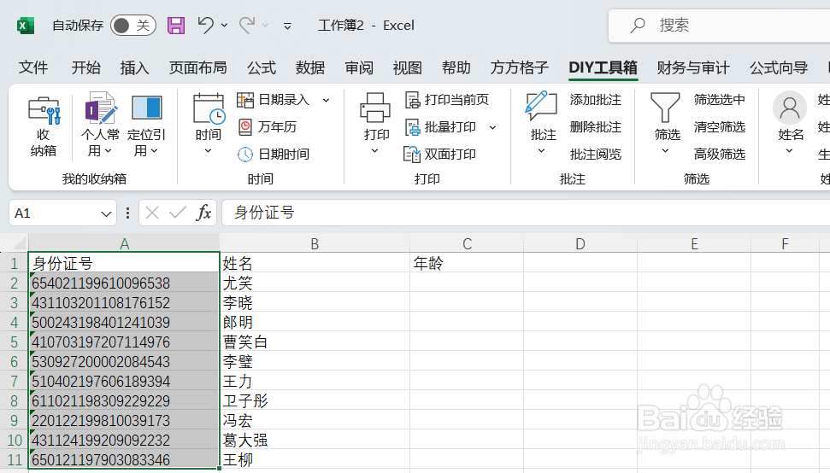The width and height of the screenshot is (830, 473).
Task: Open the 筛选 funnel dropdown
Action: tap(667, 125)
